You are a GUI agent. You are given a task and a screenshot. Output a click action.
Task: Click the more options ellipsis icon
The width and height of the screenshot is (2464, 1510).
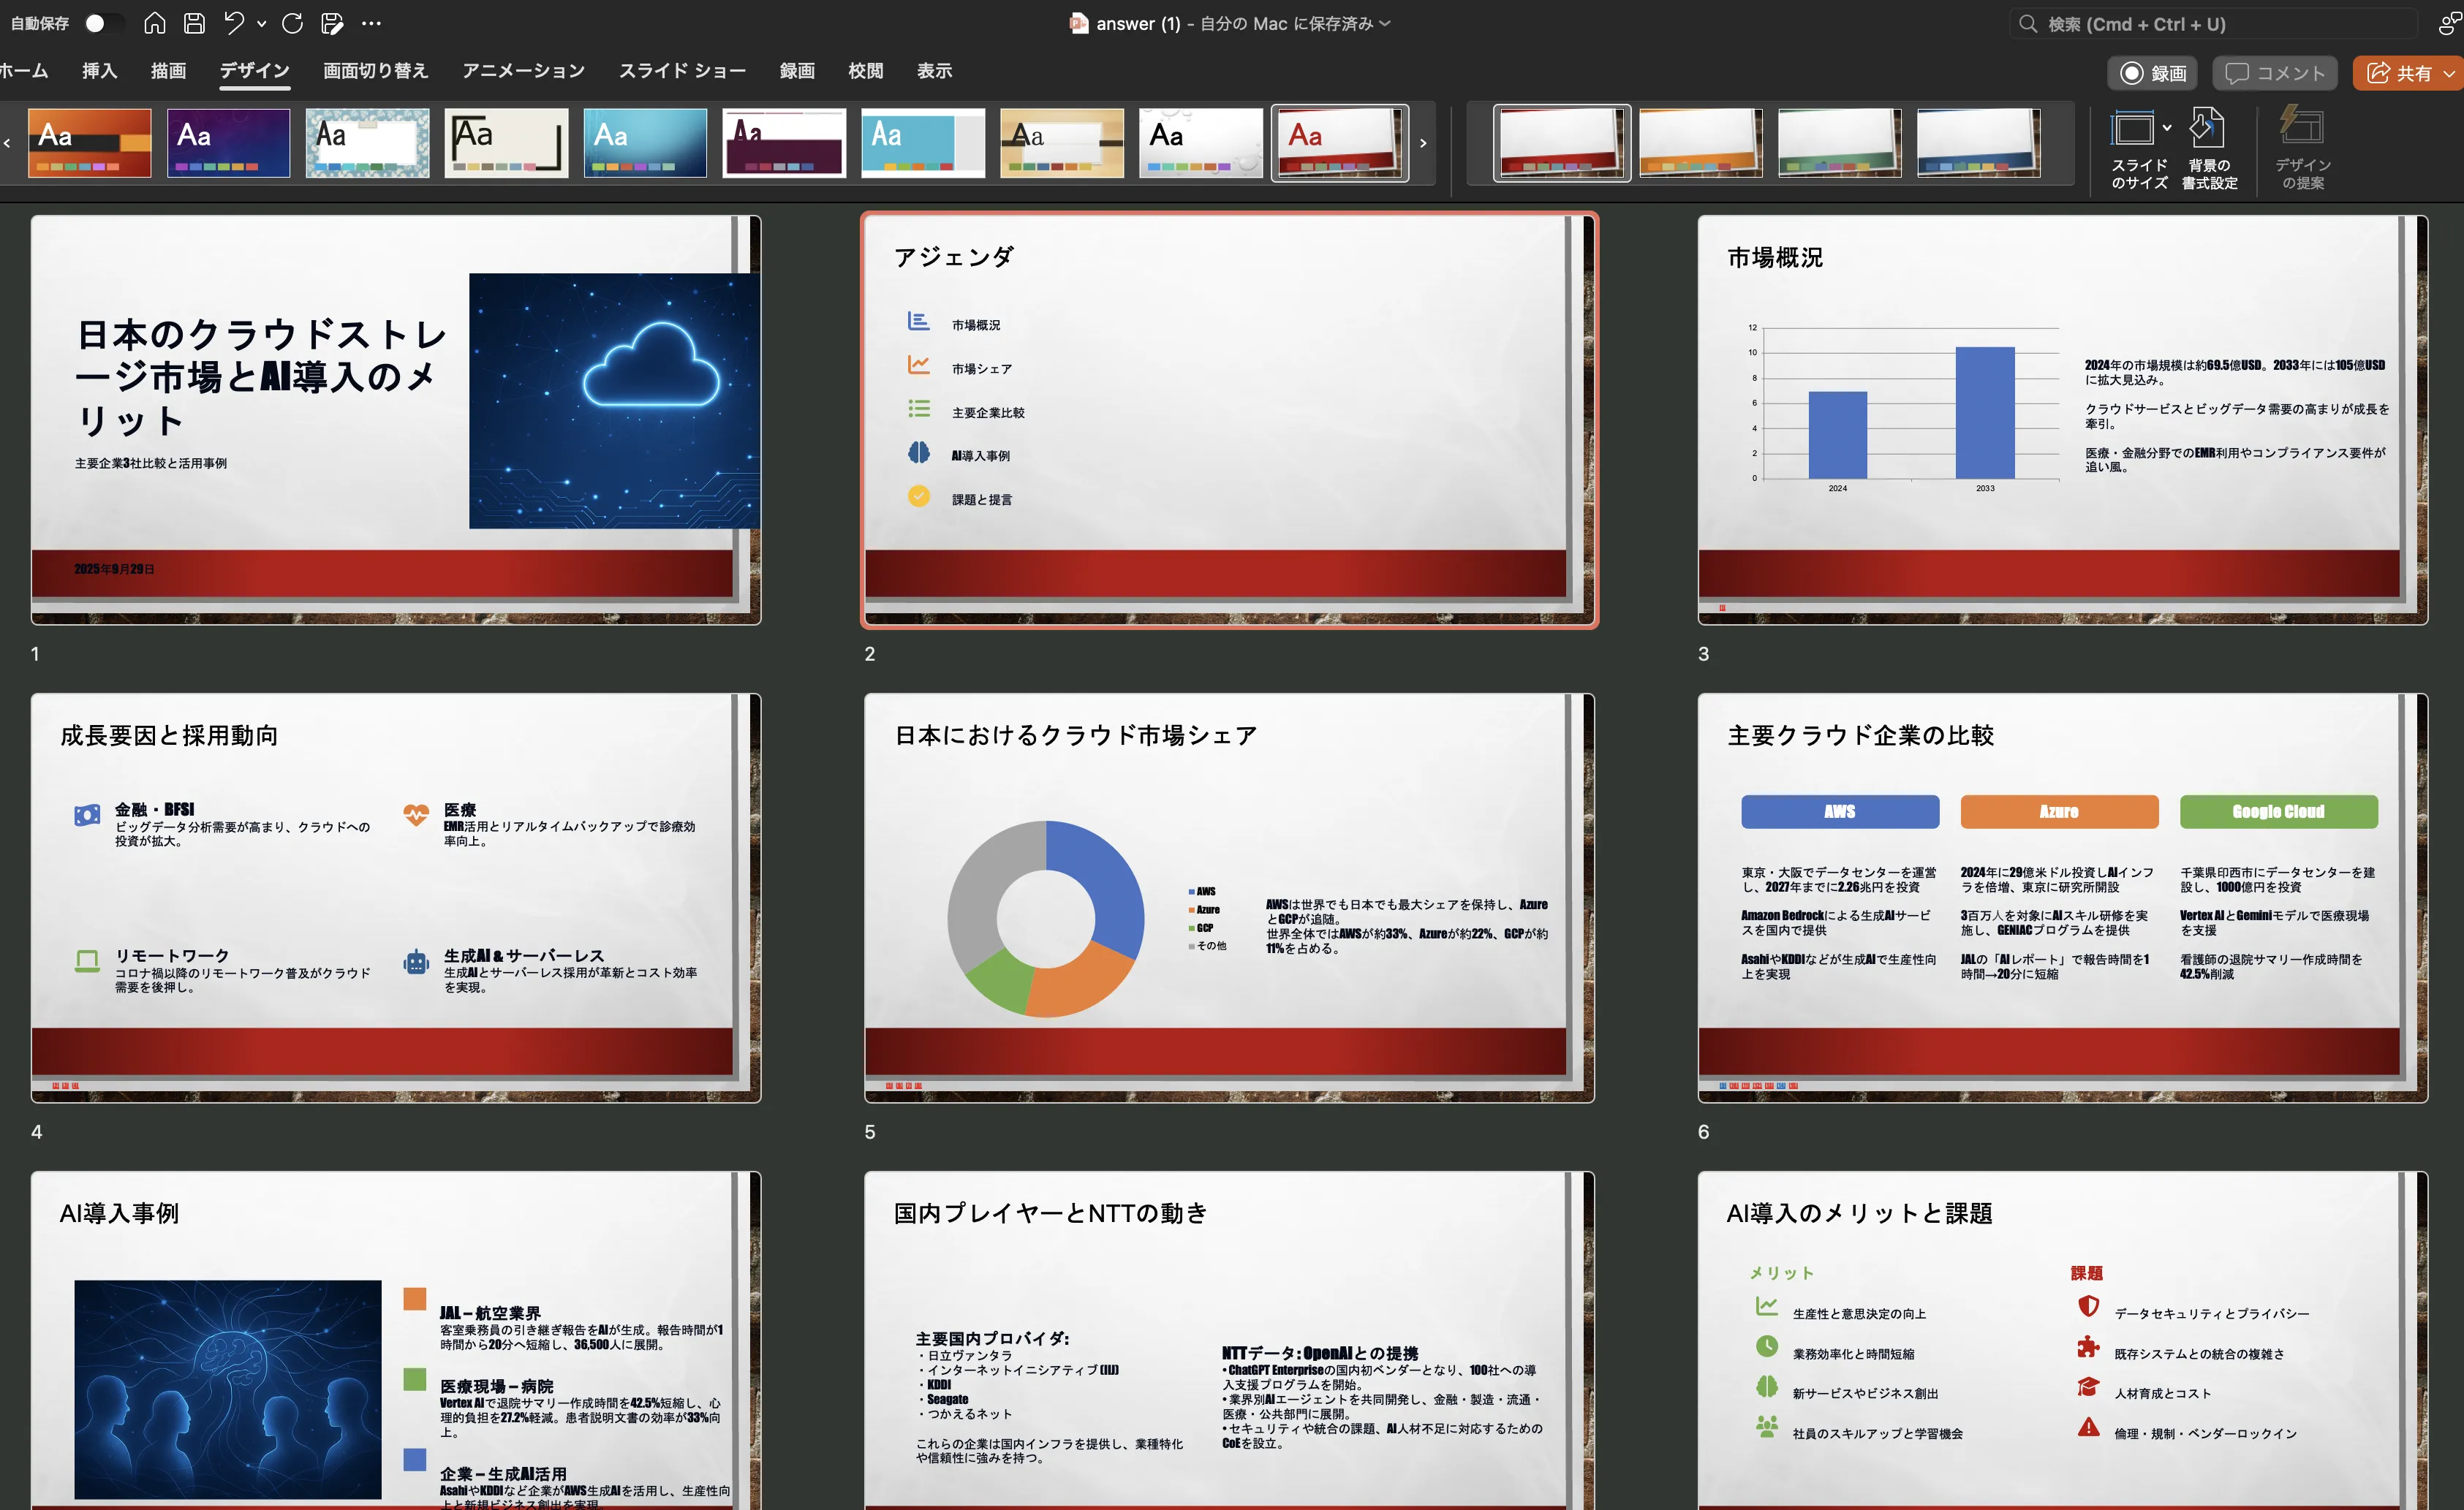(x=371, y=23)
